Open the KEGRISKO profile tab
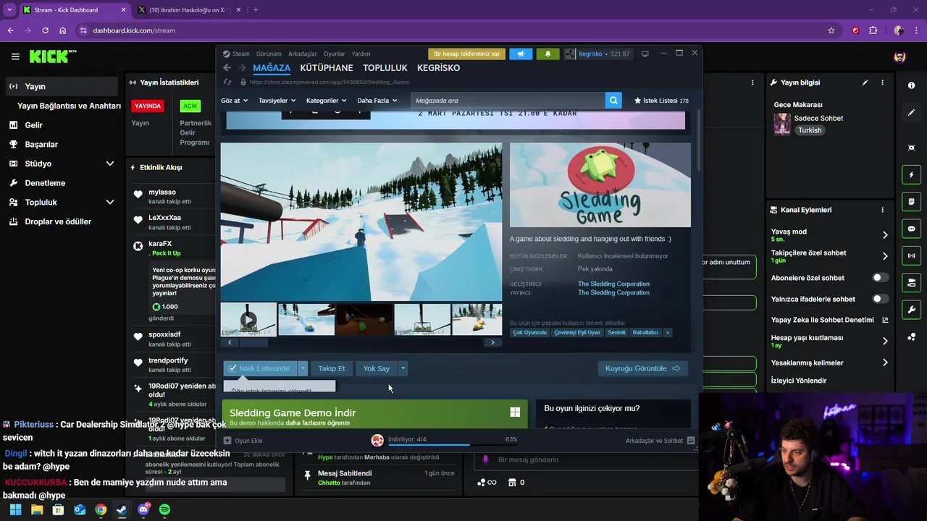 point(438,68)
